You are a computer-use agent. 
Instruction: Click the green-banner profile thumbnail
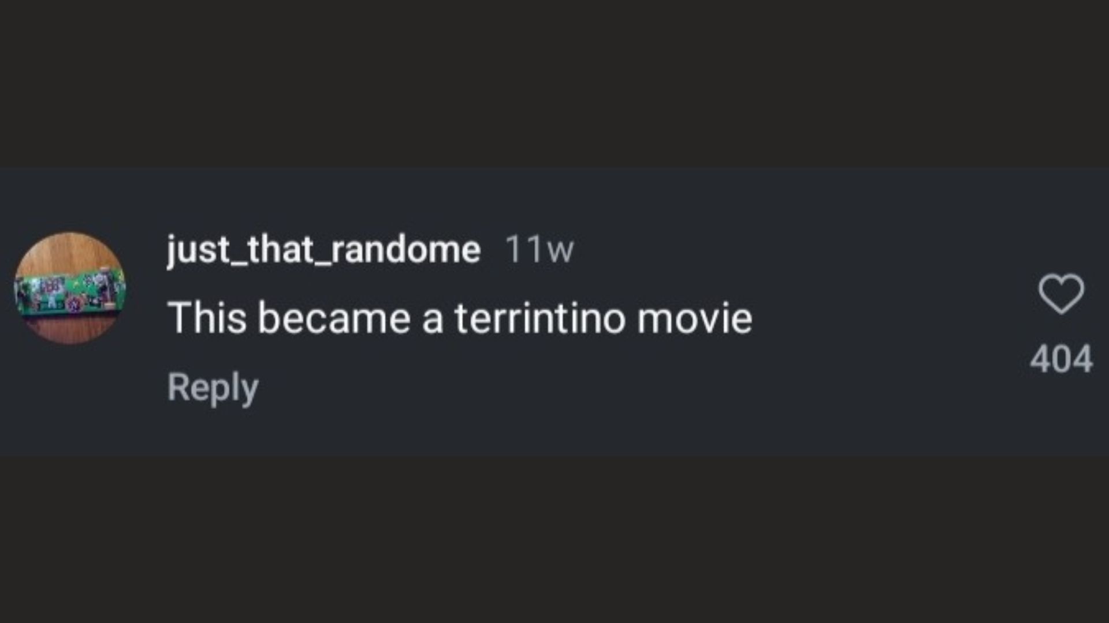click(70, 288)
